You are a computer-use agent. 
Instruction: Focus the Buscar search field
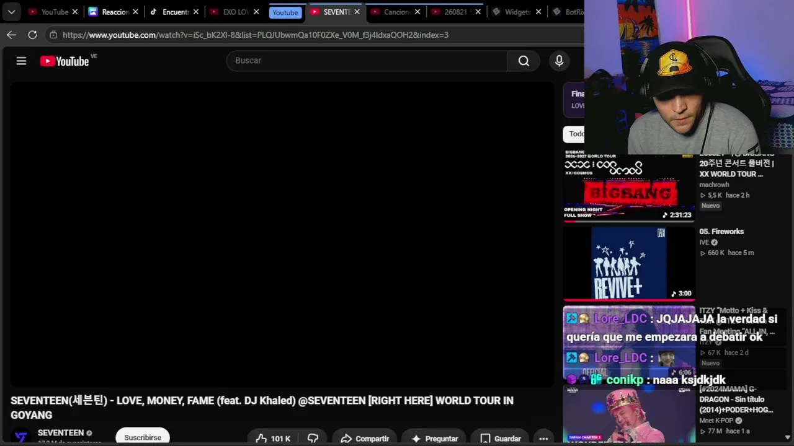tap(367, 61)
